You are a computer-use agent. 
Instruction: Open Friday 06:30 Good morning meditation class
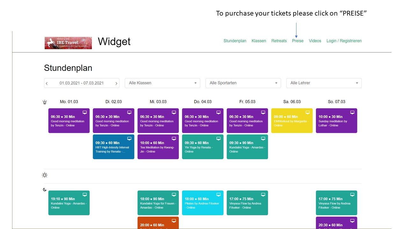coord(247,121)
